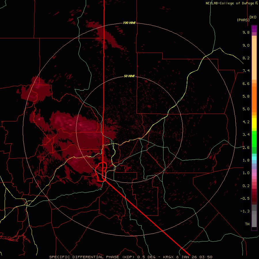Click the 50 NMI range ring label
Screen dimensions: 259x259
(129, 76)
